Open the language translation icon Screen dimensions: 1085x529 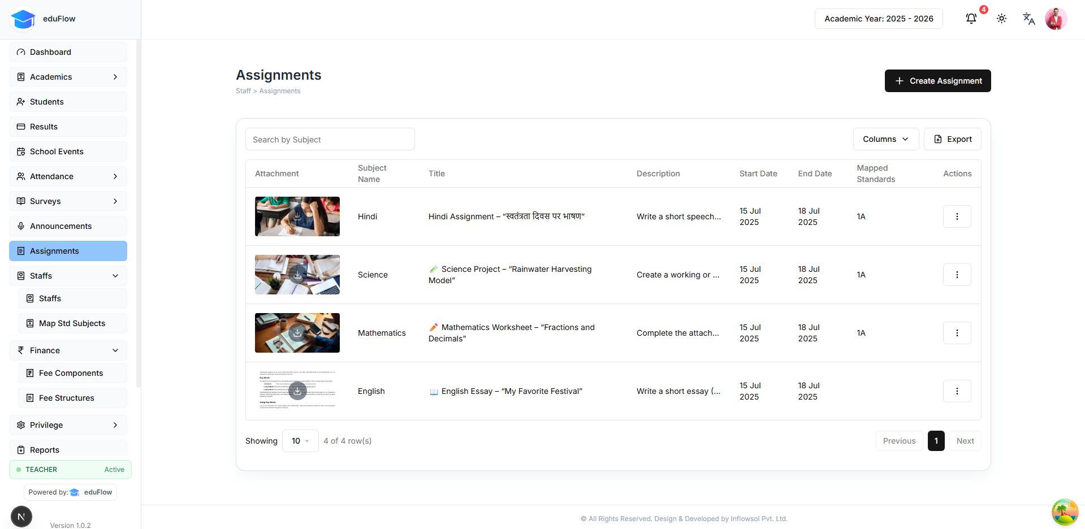coord(1028,19)
